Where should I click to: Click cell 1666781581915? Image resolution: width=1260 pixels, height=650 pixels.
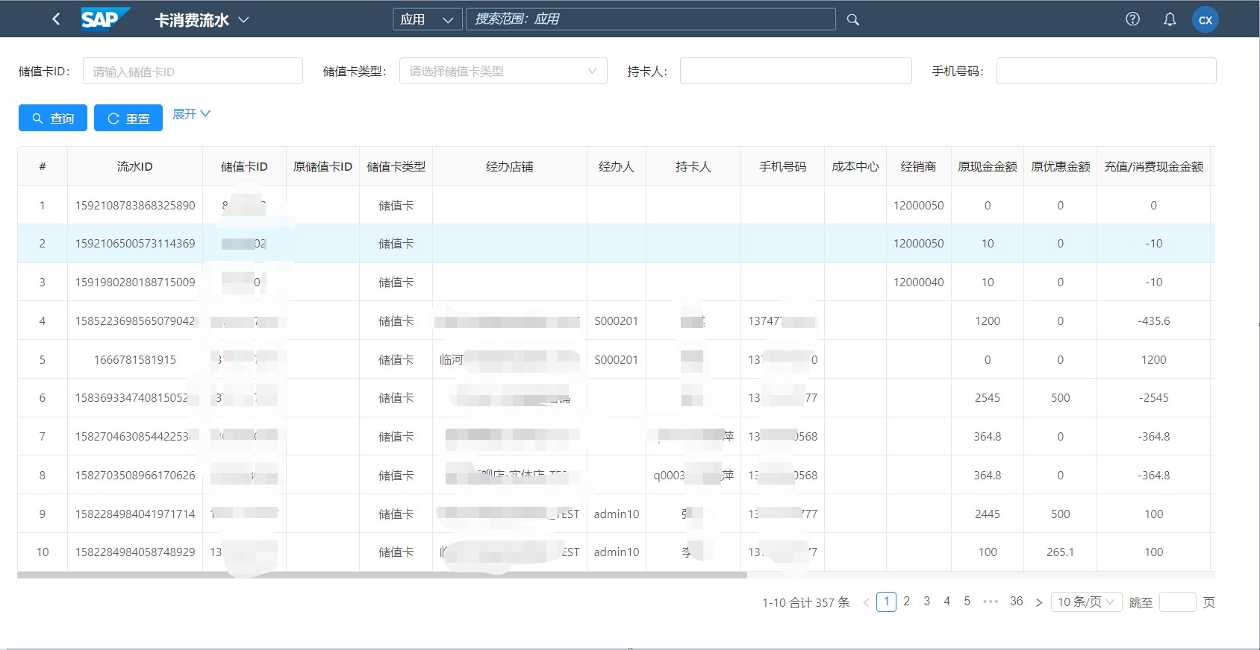pyautogui.click(x=135, y=359)
